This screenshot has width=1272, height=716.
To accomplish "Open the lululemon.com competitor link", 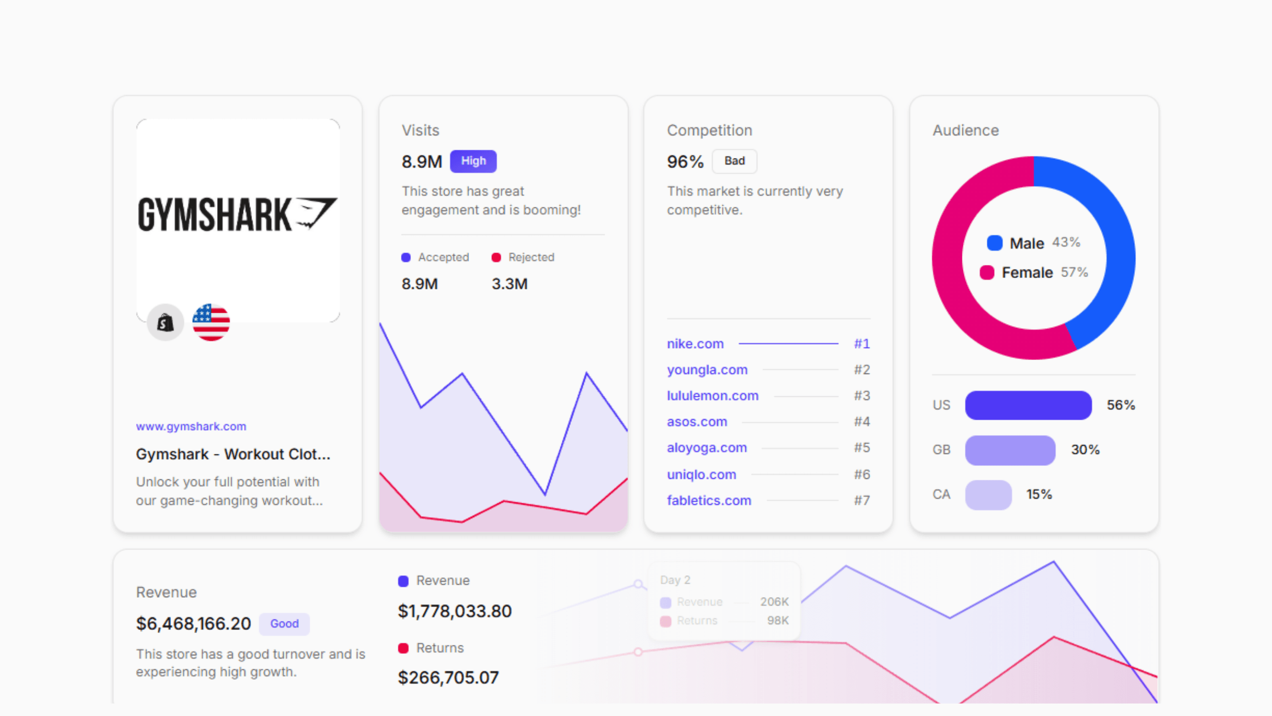I will [x=713, y=396].
